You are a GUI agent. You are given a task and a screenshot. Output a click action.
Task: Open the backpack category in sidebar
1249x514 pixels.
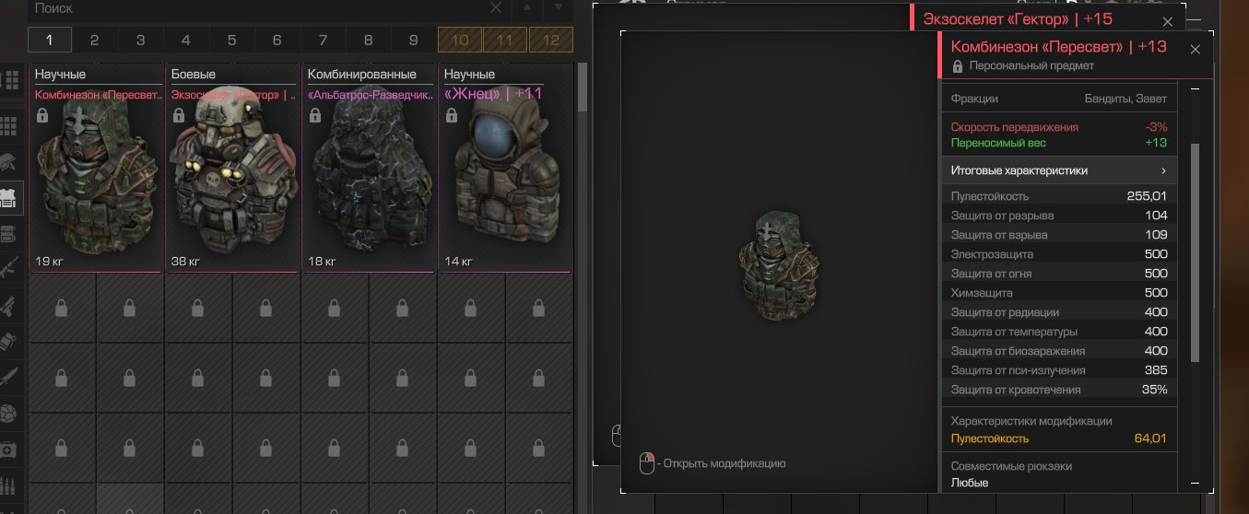pos(11,233)
